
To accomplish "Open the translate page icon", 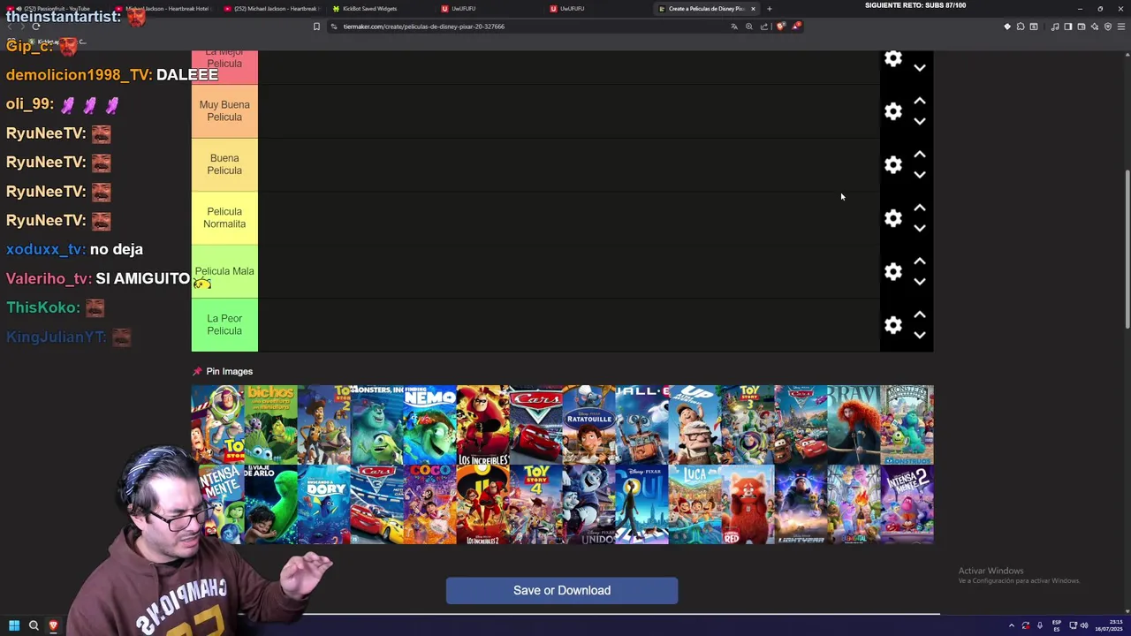I will [733, 26].
